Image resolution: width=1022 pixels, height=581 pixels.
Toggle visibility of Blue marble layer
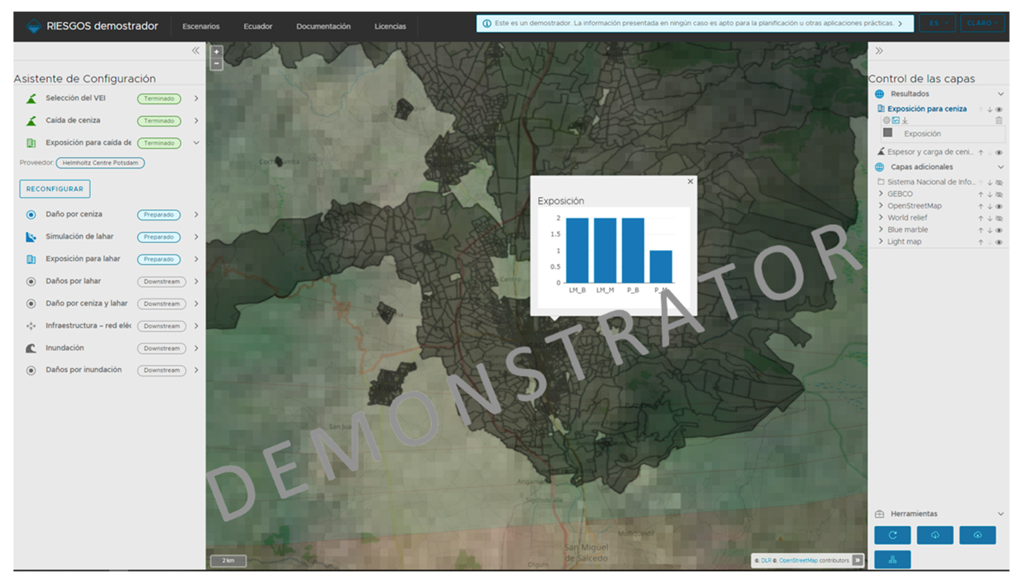point(999,230)
